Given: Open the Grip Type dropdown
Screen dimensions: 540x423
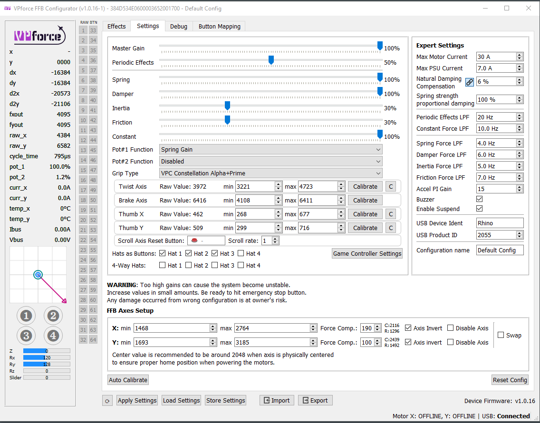Looking at the screenshot, I should point(271,173).
